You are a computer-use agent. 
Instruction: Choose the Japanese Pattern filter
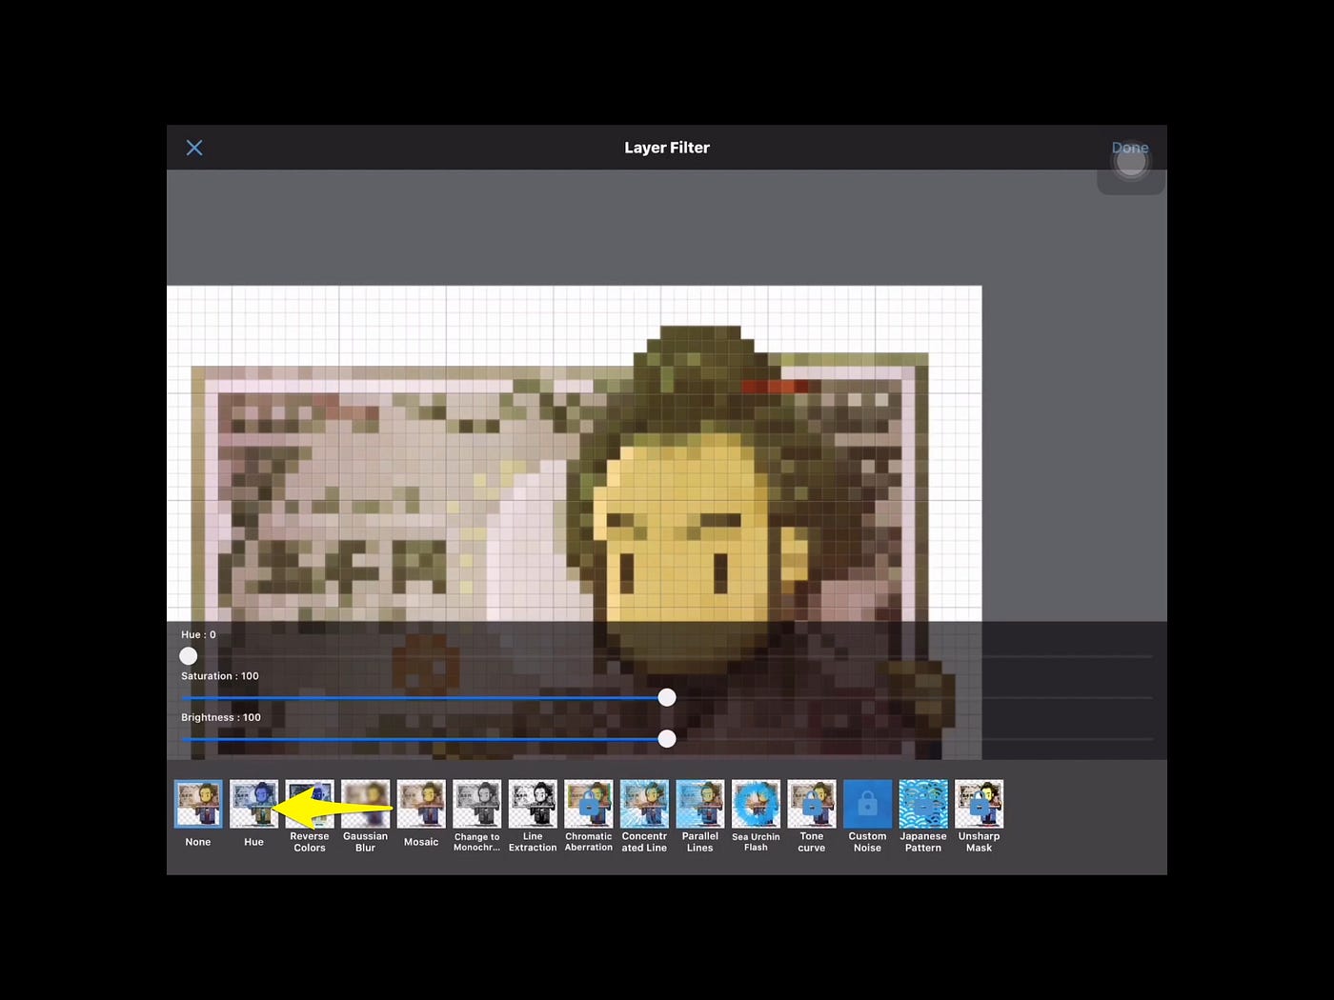(923, 804)
